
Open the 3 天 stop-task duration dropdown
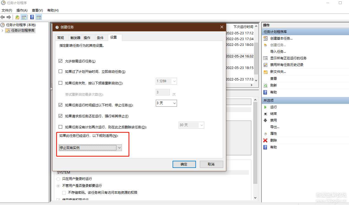(174, 103)
